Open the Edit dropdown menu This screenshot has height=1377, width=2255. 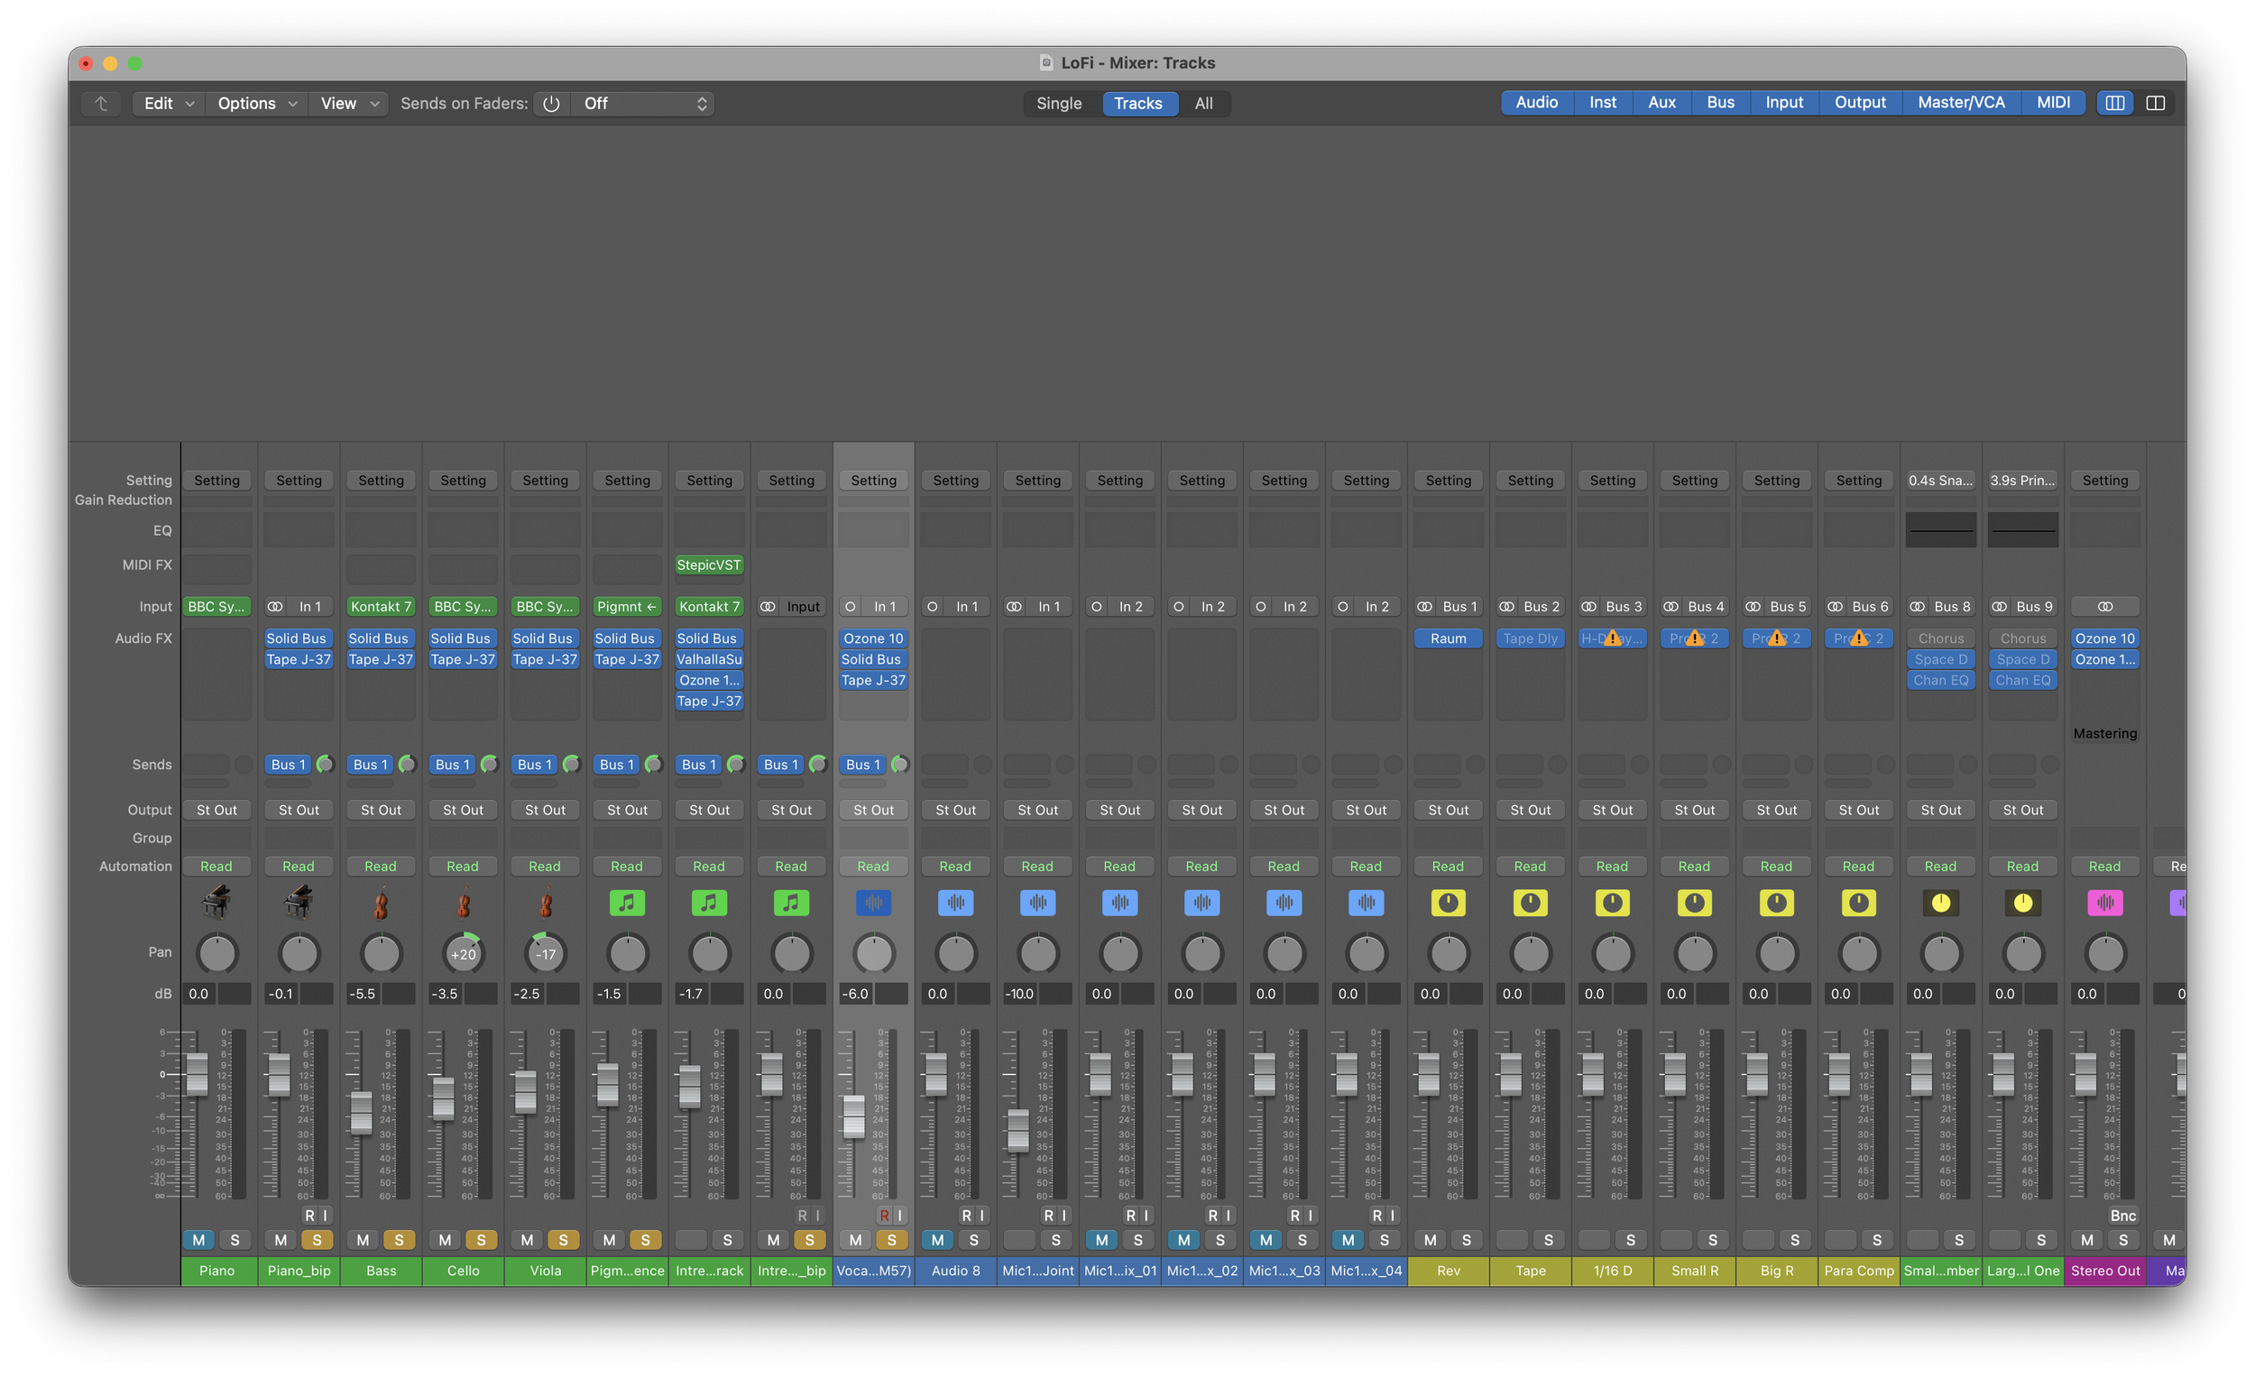point(169,104)
